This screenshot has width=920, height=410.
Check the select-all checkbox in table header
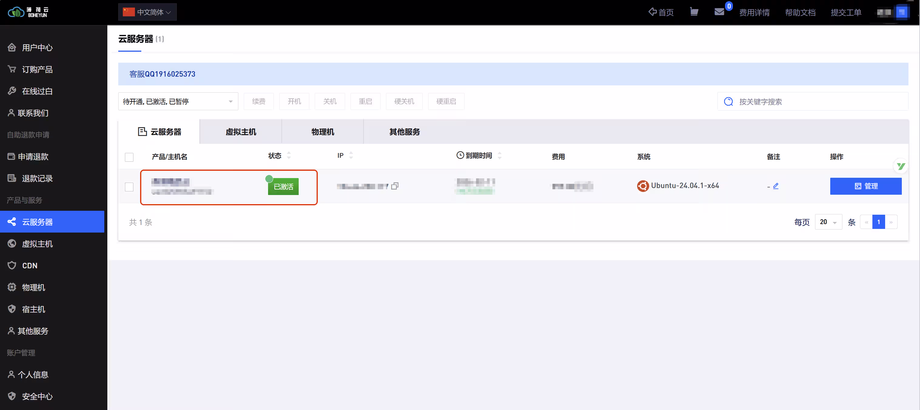(x=129, y=157)
